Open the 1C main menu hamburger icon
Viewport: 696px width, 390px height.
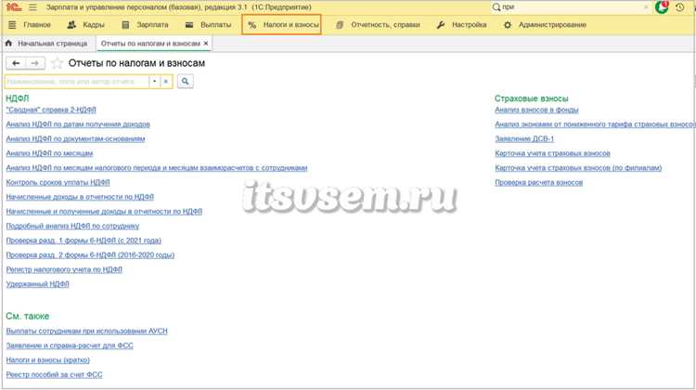(x=32, y=7)
